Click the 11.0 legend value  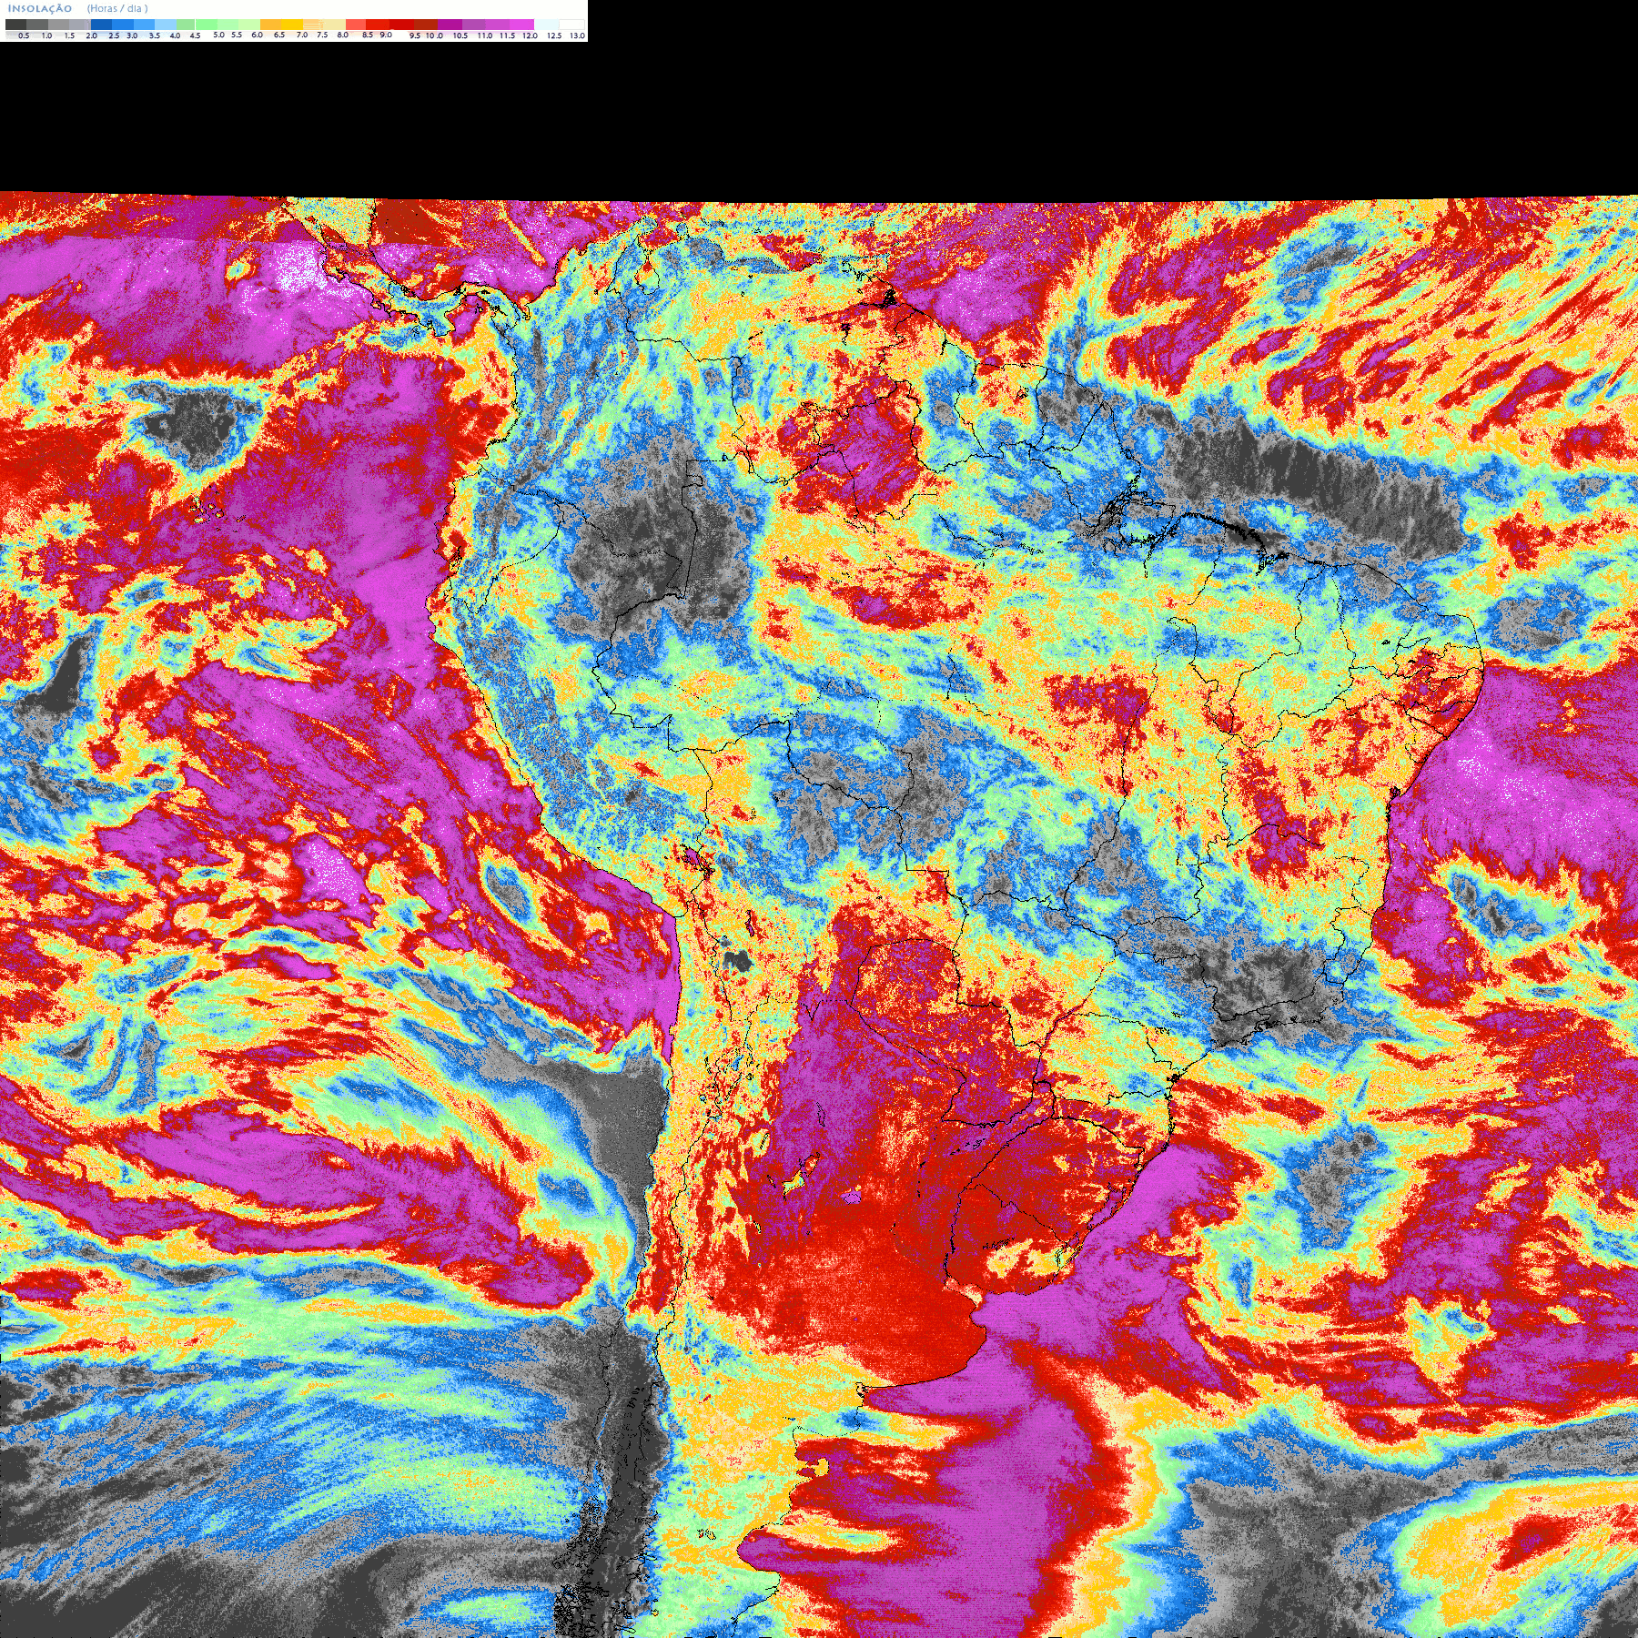point(485,35)
